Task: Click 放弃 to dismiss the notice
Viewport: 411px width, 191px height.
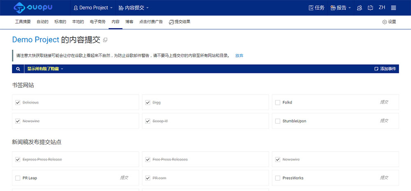Action: point(239,56)
